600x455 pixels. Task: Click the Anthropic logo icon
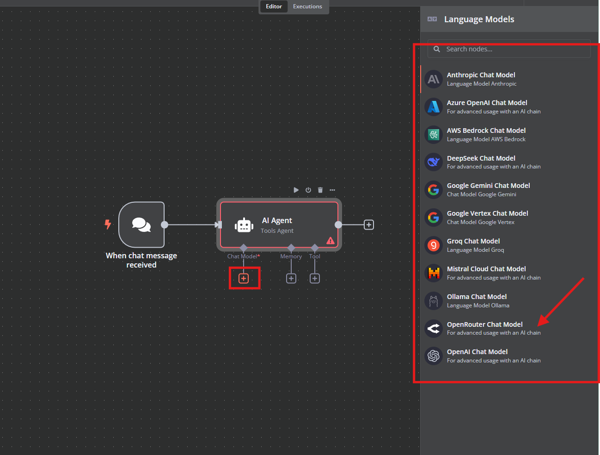(434, 79)
